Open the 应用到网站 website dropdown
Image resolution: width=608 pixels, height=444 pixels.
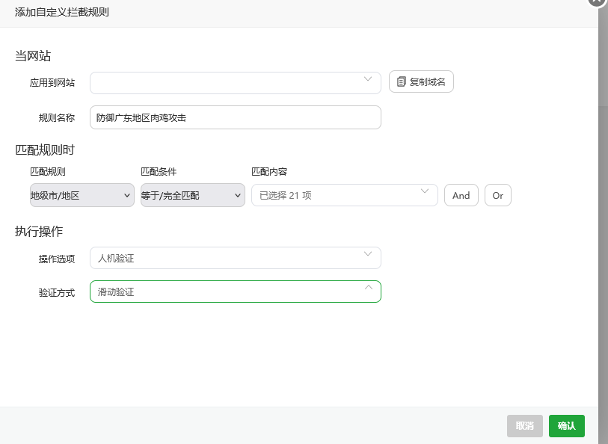236,82
